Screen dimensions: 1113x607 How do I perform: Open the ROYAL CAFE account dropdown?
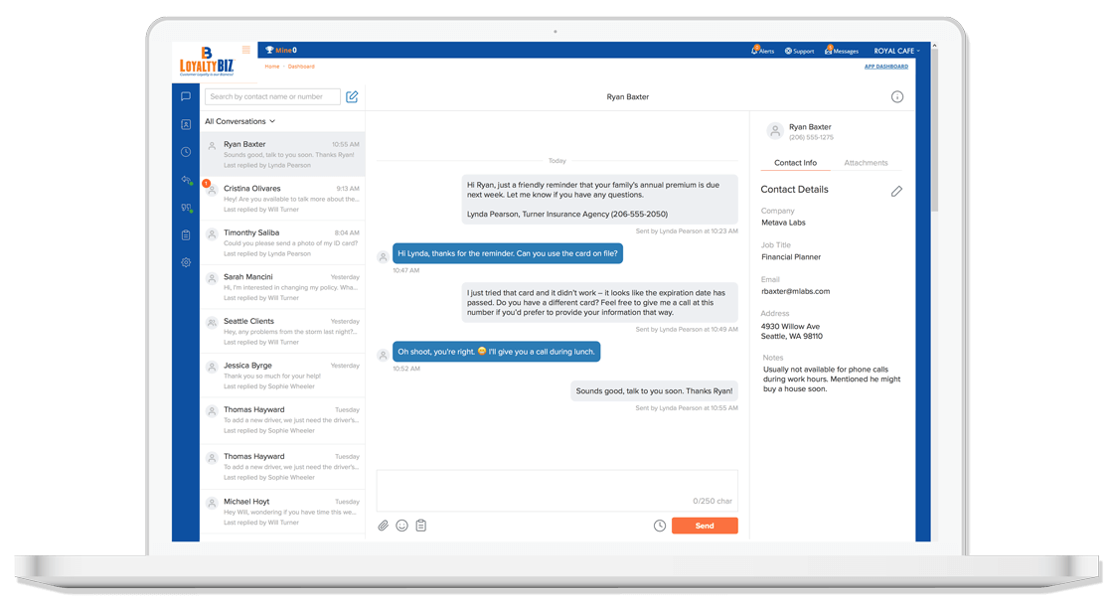(x=896, y=51)
